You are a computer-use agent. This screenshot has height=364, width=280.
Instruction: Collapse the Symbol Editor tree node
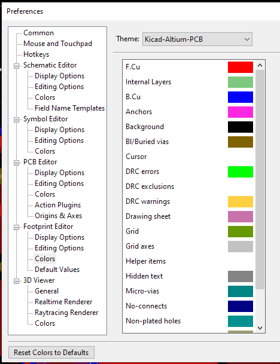click(x=16, y=120)
